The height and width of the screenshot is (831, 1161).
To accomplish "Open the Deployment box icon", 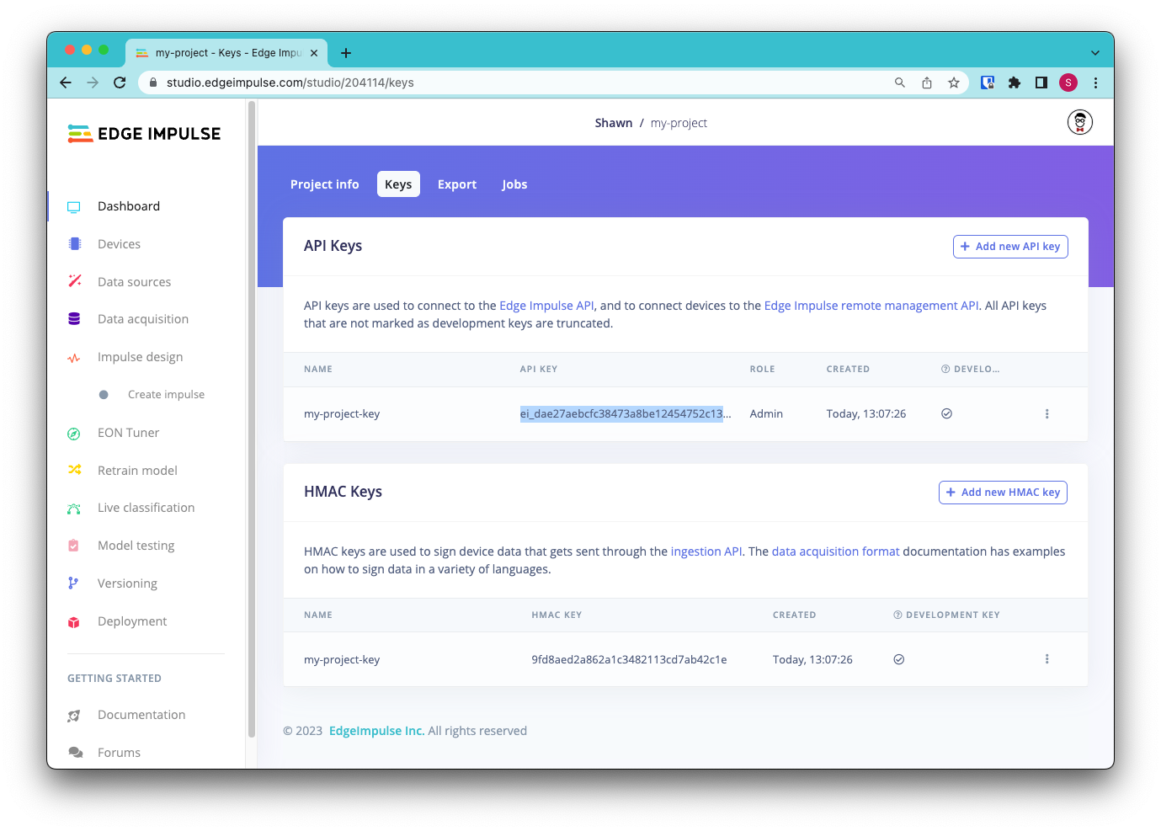I will pyautogui.click(x=74, y=621).
